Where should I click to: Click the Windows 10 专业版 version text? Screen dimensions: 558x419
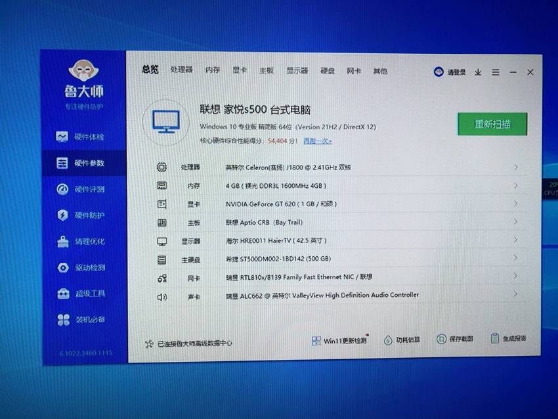tap(288, 126)
